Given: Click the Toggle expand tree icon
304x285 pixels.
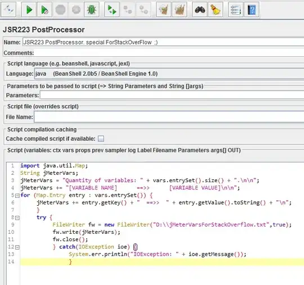Looking at the screenshot, I should pyautogui.click(x=8, y=10).
